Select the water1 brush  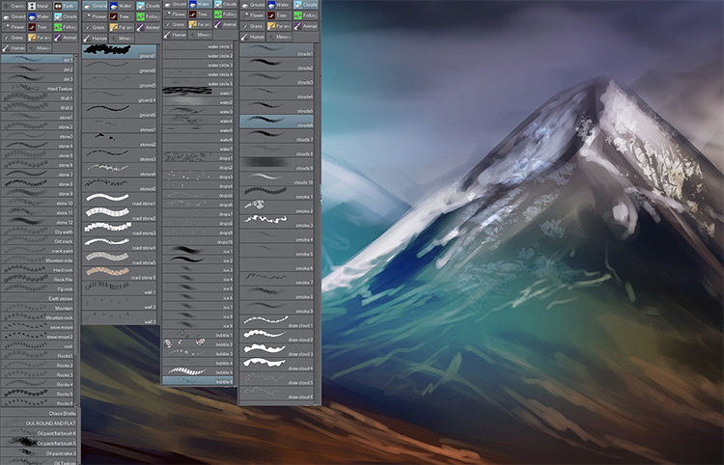tap(198, 93)
